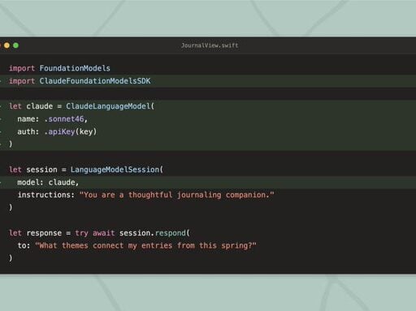Click the 'session' variable in let session

tap(41, 170)
